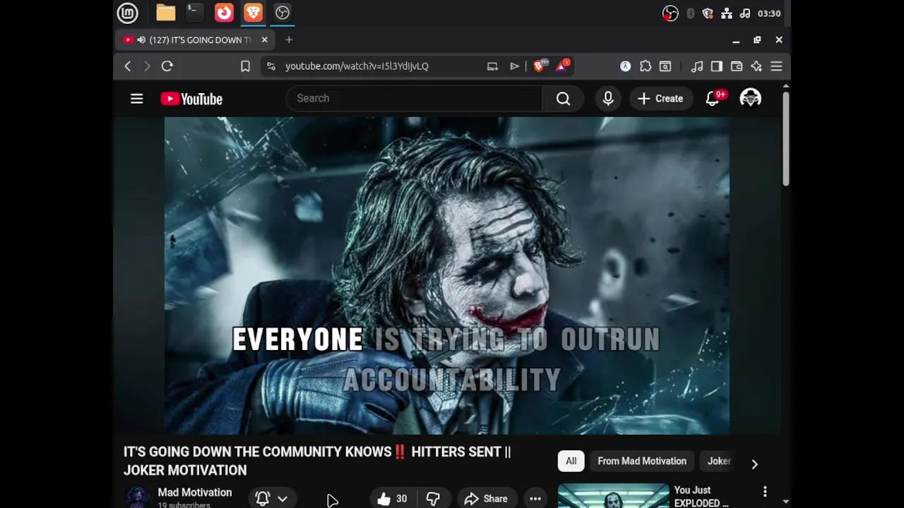Click the blue circular extension icon
This screenshot has width=904, height=508.
(x=625, y=66)
